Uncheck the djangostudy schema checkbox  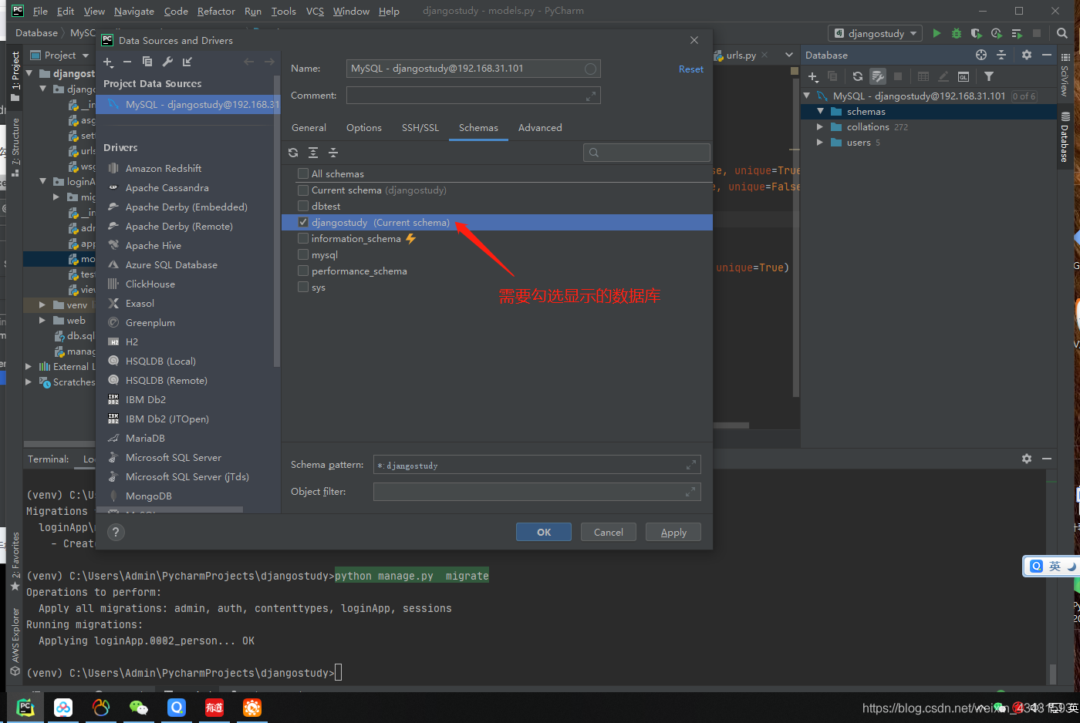303,222
